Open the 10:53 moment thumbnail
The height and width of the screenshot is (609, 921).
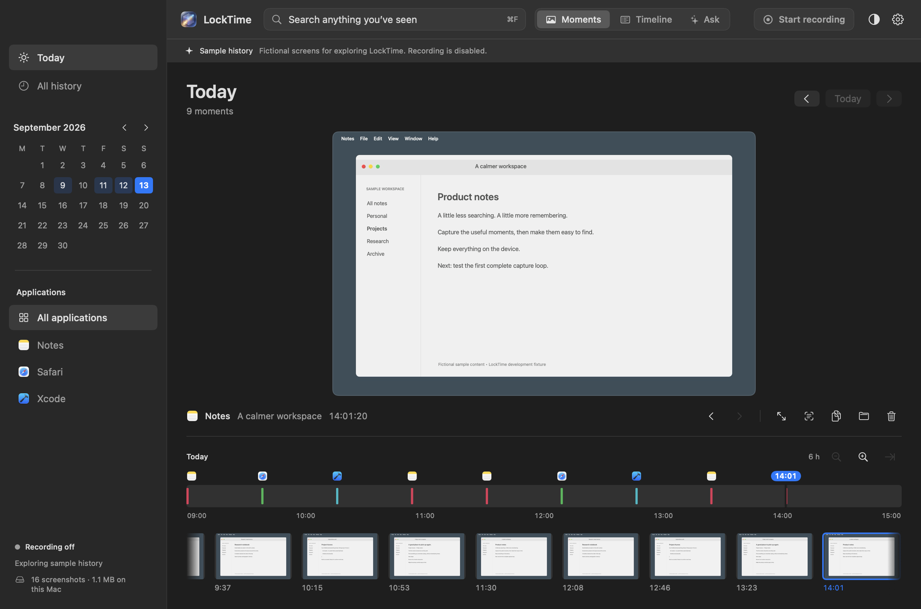[x=427, y=556]
